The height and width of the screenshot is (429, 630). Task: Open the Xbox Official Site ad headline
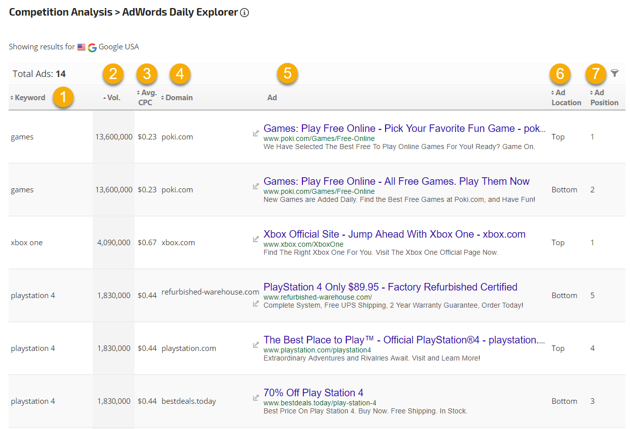pyautogui.click(x=394, y=234)
